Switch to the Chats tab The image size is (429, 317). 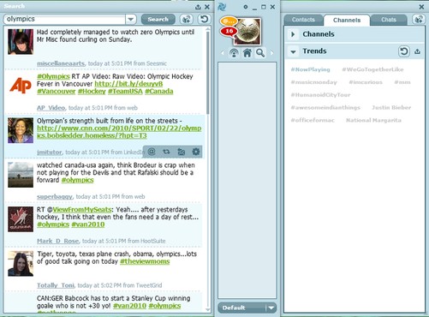(389, 20)
